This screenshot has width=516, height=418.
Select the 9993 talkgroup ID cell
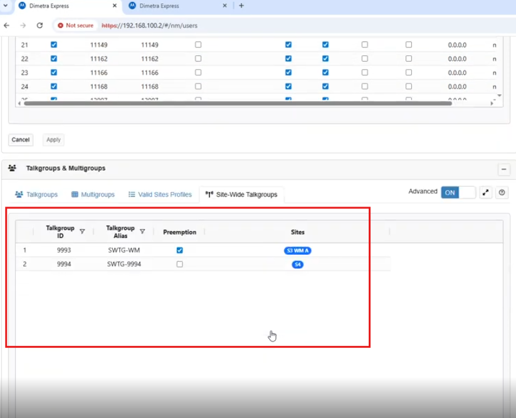pos(64,250)
